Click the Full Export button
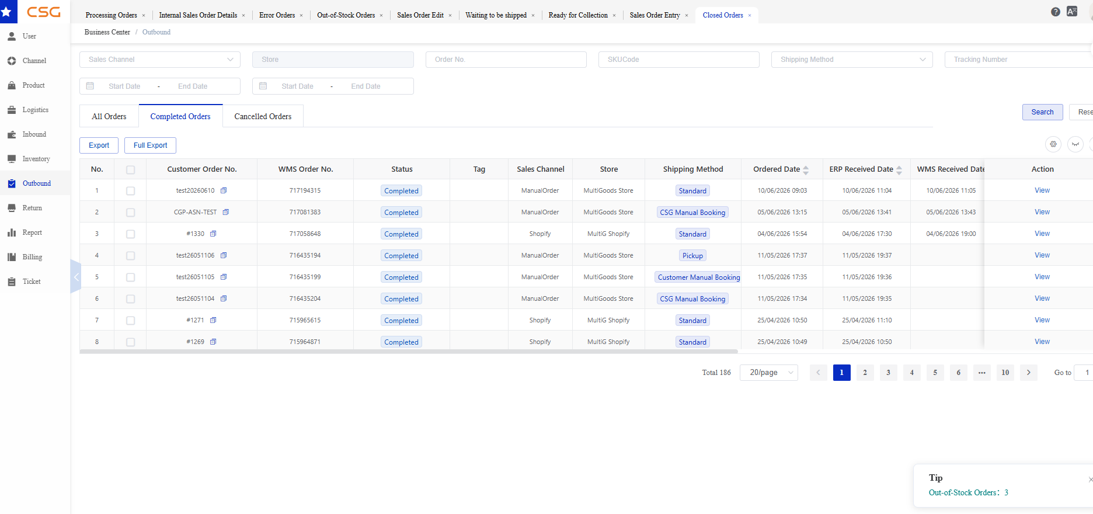The image size is (1093, 514). click(x=150, y=145)
